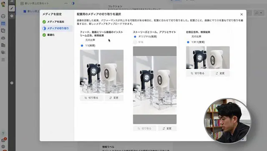Open the help question mark icon in the sidebar

tap(3, 133)
